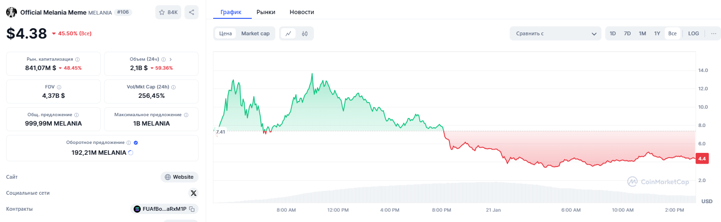This screenshot has width=721, height=222.
Task: Copy the FUAfBo contract address
Action: click(192, 209)
